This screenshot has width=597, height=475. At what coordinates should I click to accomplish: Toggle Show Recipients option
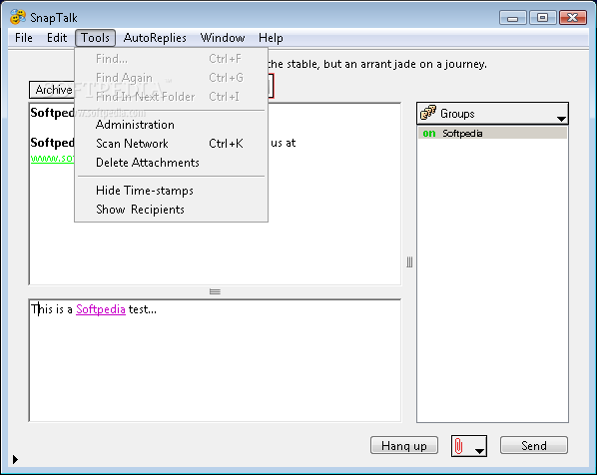171,210
